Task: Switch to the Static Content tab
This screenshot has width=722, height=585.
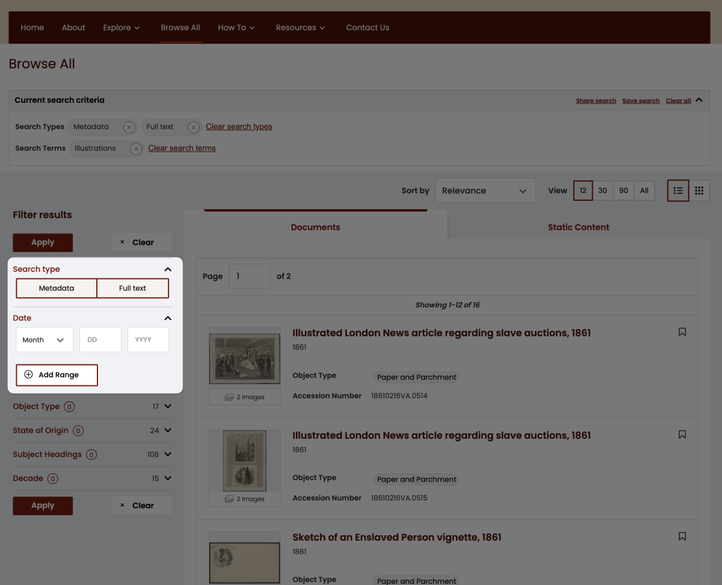Action: click(579, 227)
